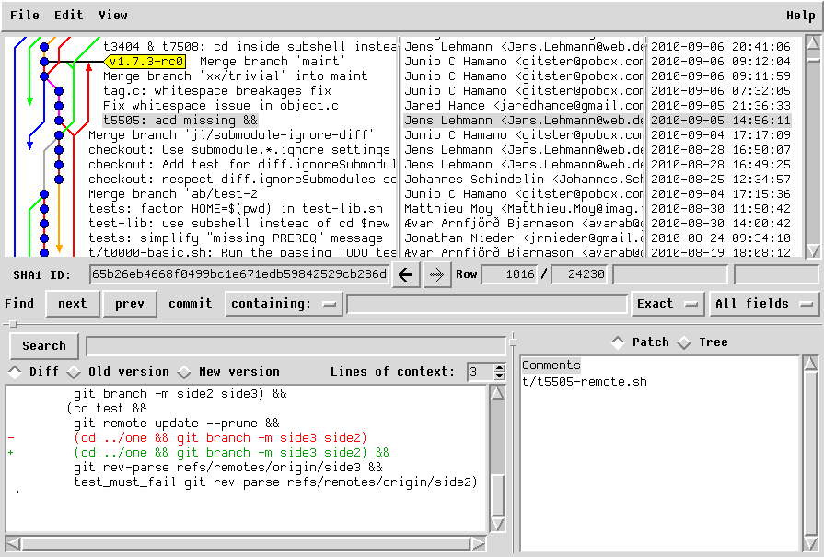Click the diff pane left-arrow scroll button
Image resolution: width=824 pixels, height=557 pixels.
13,543
